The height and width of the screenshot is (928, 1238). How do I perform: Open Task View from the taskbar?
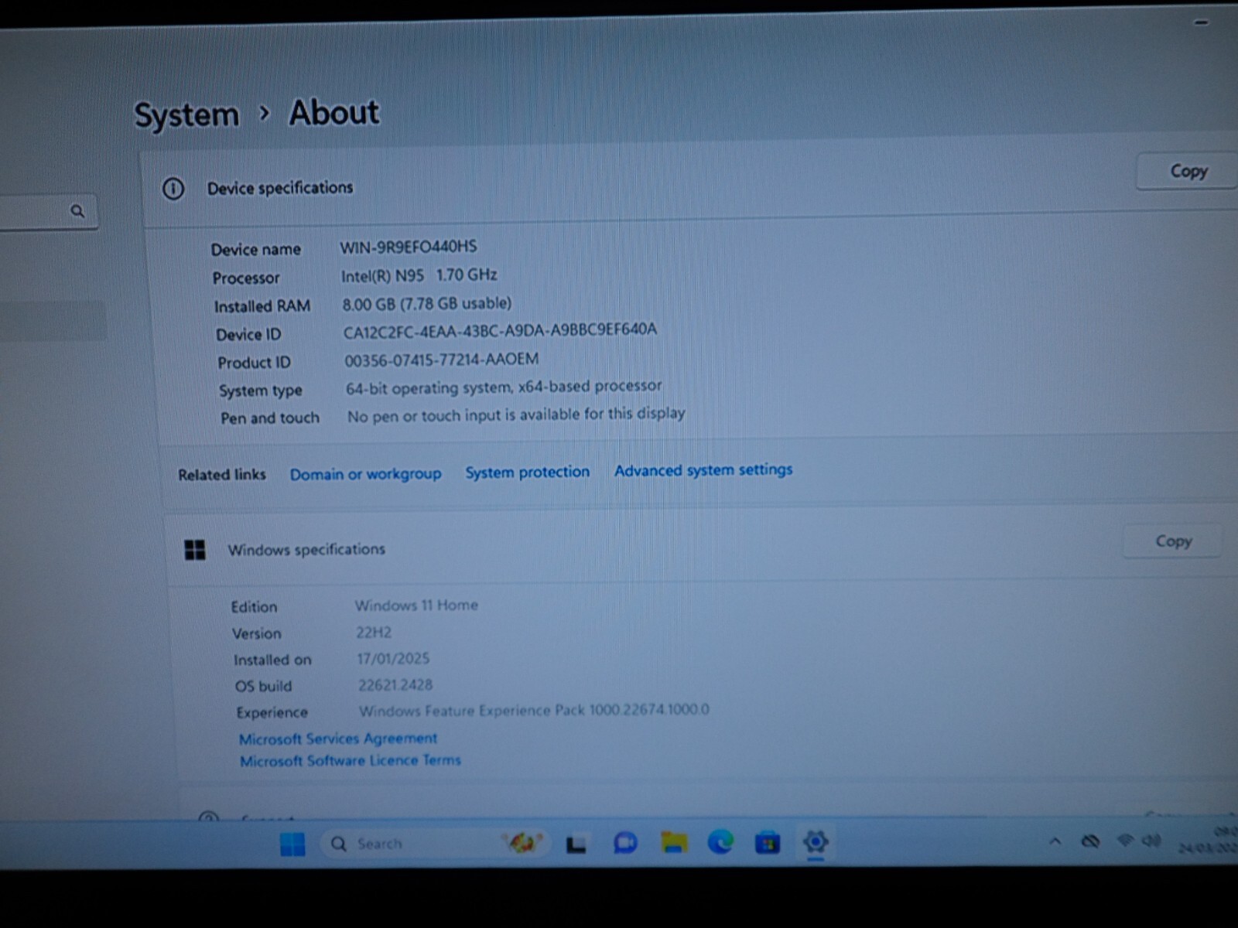pos(576,844)
